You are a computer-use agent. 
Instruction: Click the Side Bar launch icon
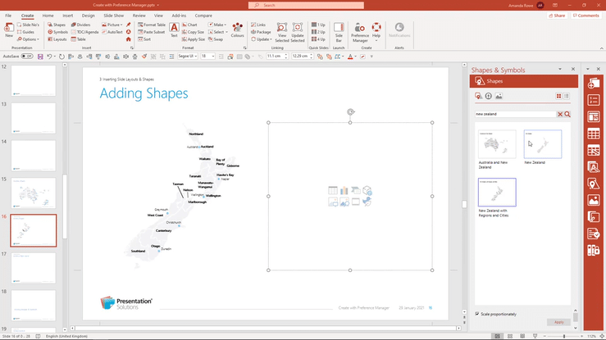(339, 31)
